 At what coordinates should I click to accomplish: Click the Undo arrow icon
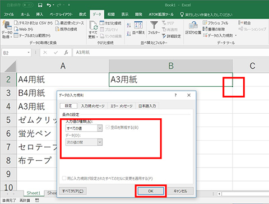click(x=49, y=5)
